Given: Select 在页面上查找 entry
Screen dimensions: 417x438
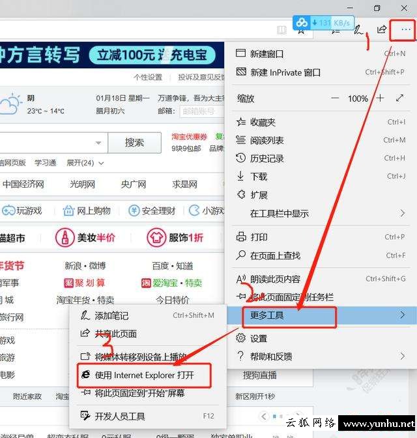Looking at the screenshot, I should click(321, 255).
